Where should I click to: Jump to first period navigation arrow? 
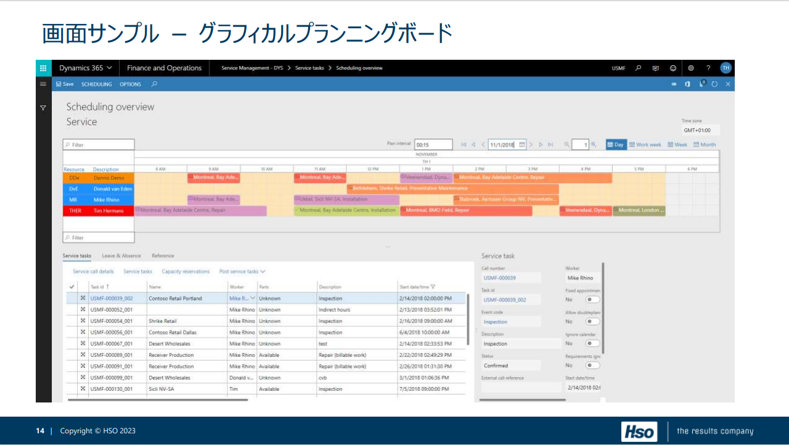point(464,145)
